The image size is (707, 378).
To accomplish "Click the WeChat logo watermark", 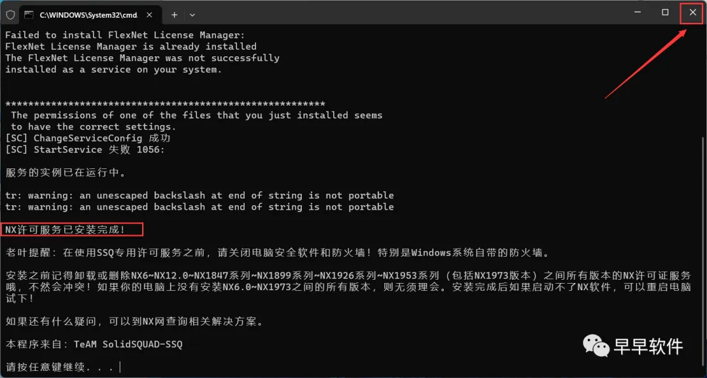I will [x=596, y=346].
